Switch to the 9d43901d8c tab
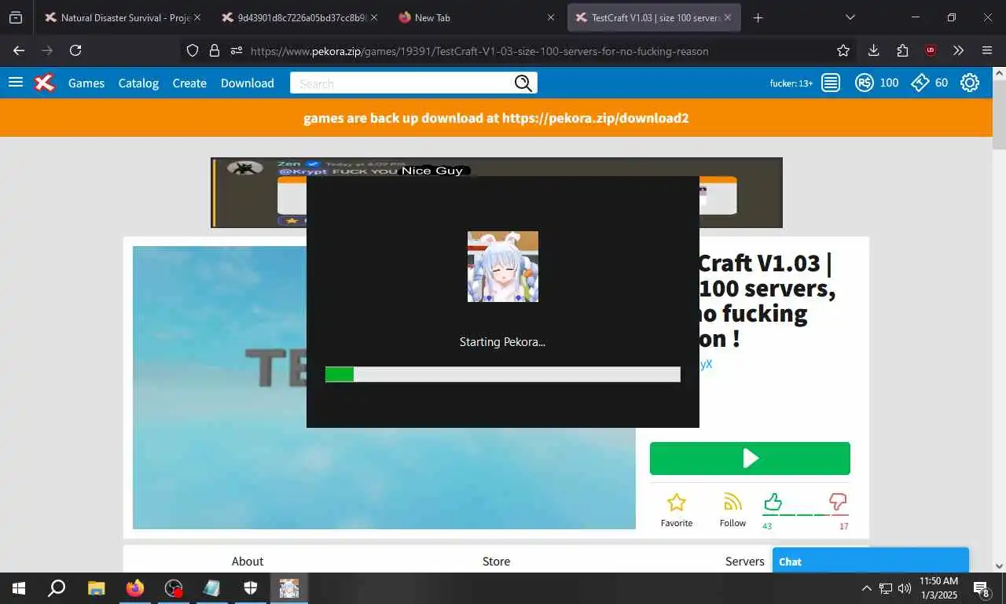1006x604 pixels. pyautogui.click(x=299, y=17)
